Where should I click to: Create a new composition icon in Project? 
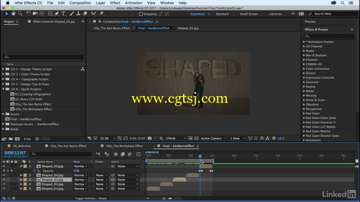17,139
